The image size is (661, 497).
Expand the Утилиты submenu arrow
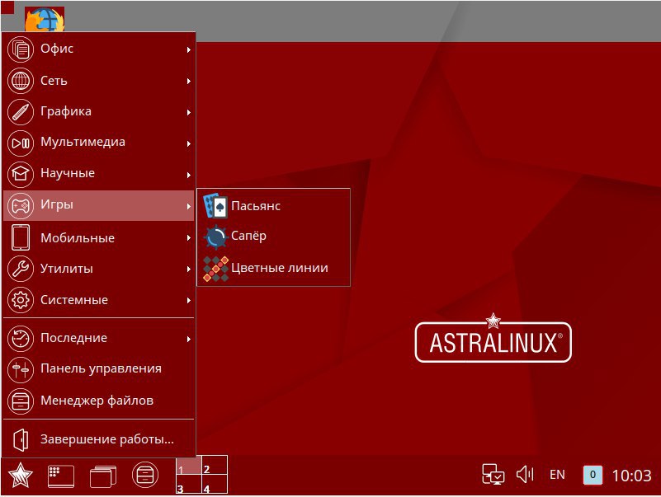point(189,269)
